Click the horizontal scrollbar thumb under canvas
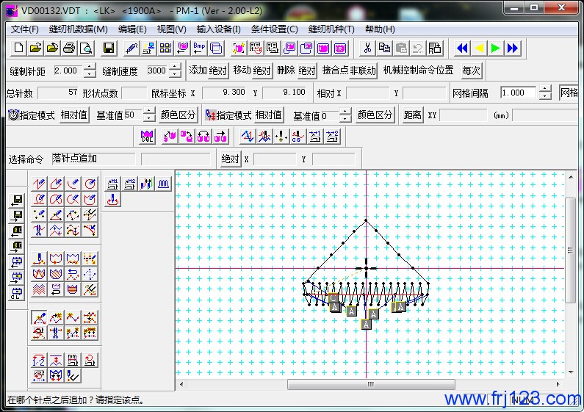This screenshot has height=412, width=584. (371, 385)
